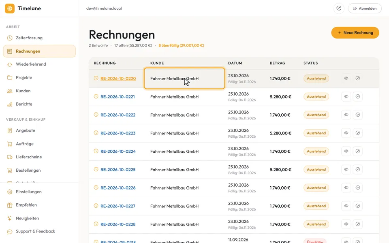Viewport: 389px width, 243px height.
Task: Click the STATUS column header
Action: click(310, 63)
